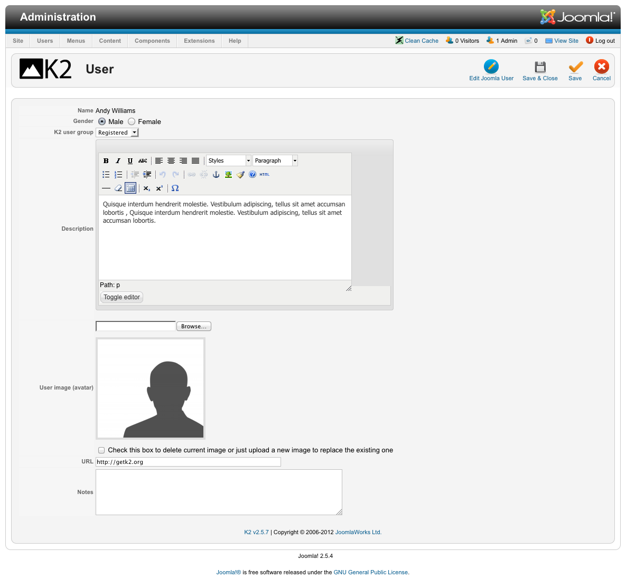Click Browse to upload an avatar
Viewport: 626px width, 588px height.
[194, 326]
